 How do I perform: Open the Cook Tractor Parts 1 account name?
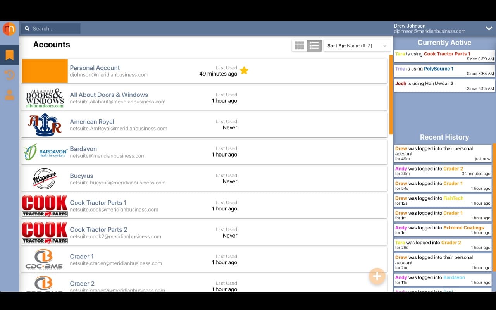pyautogui.click(x=98, y=203)
